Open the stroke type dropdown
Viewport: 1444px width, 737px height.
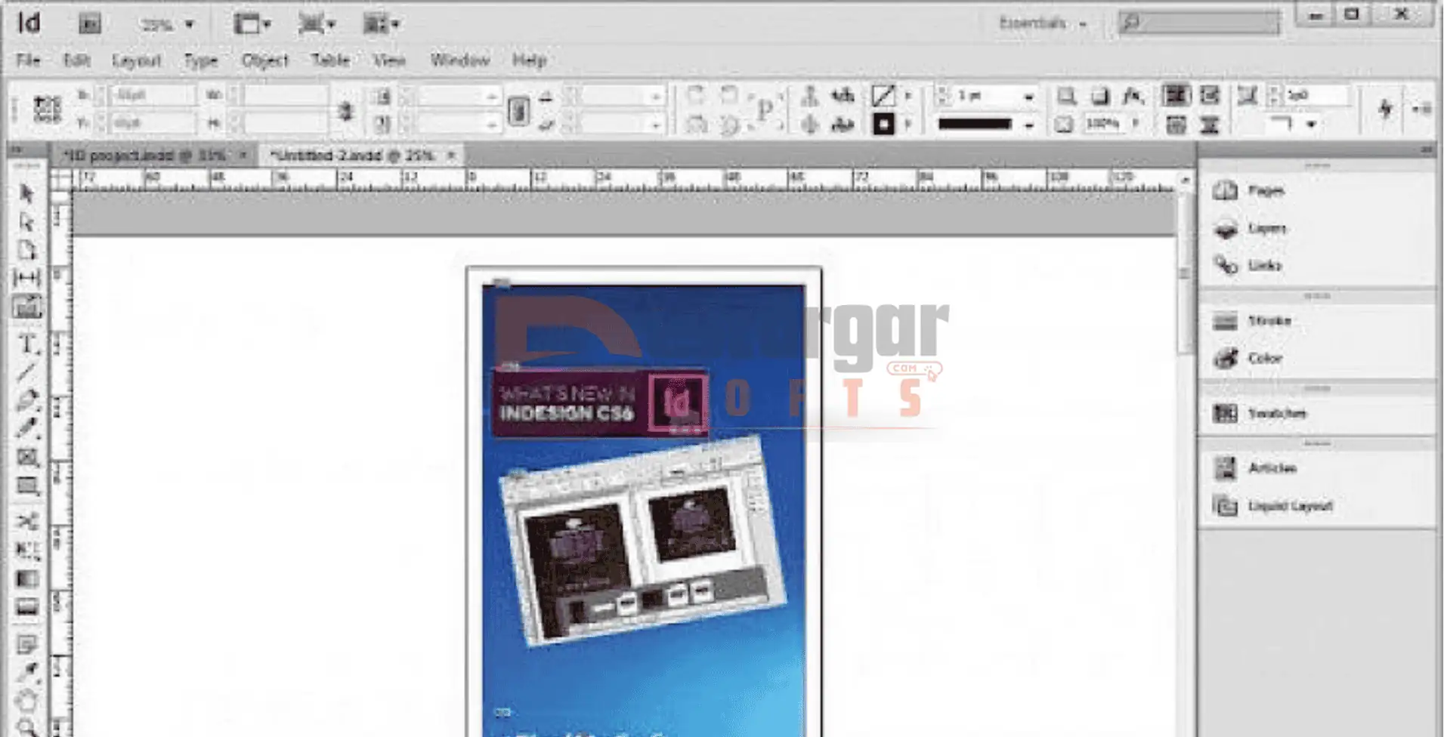coord(1028,125)
